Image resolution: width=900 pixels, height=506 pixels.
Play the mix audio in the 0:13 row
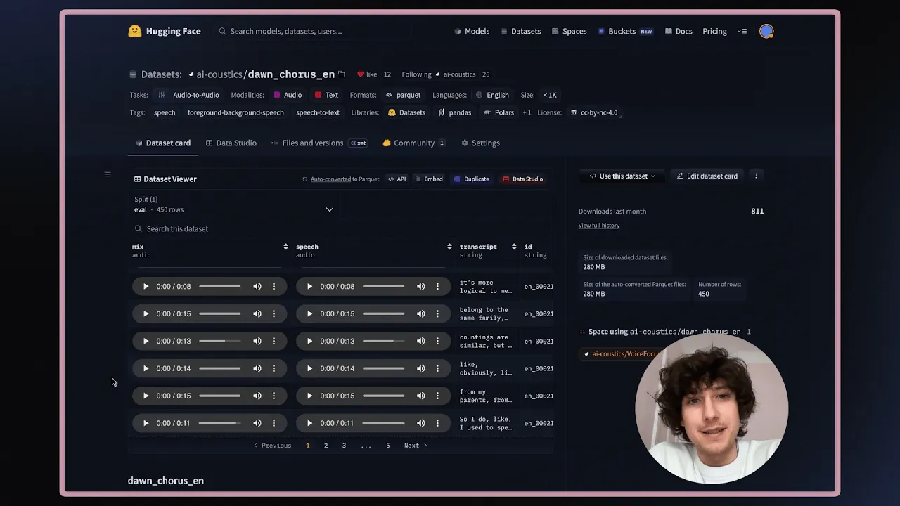click(x=146, y=341)
